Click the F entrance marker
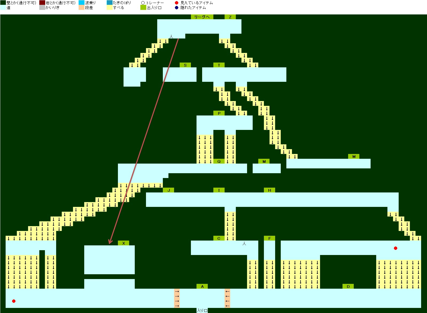Screen dimensions: 427x313 pyautogui.click(x=270, y=238)
